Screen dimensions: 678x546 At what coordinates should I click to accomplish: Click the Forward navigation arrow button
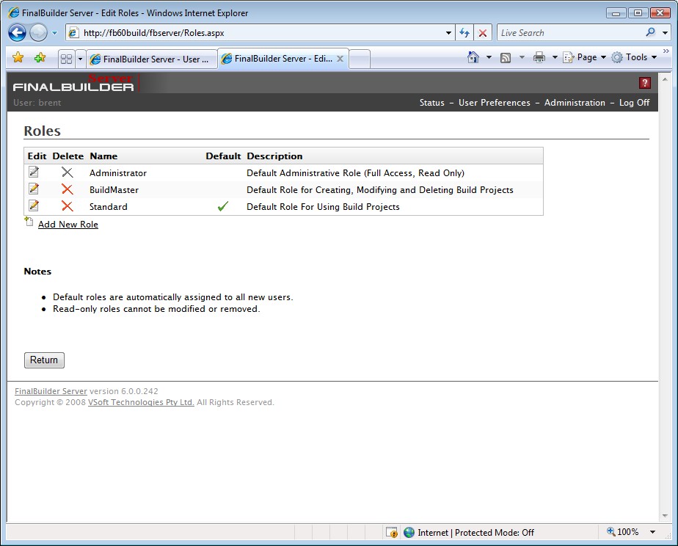pos(38,33)
